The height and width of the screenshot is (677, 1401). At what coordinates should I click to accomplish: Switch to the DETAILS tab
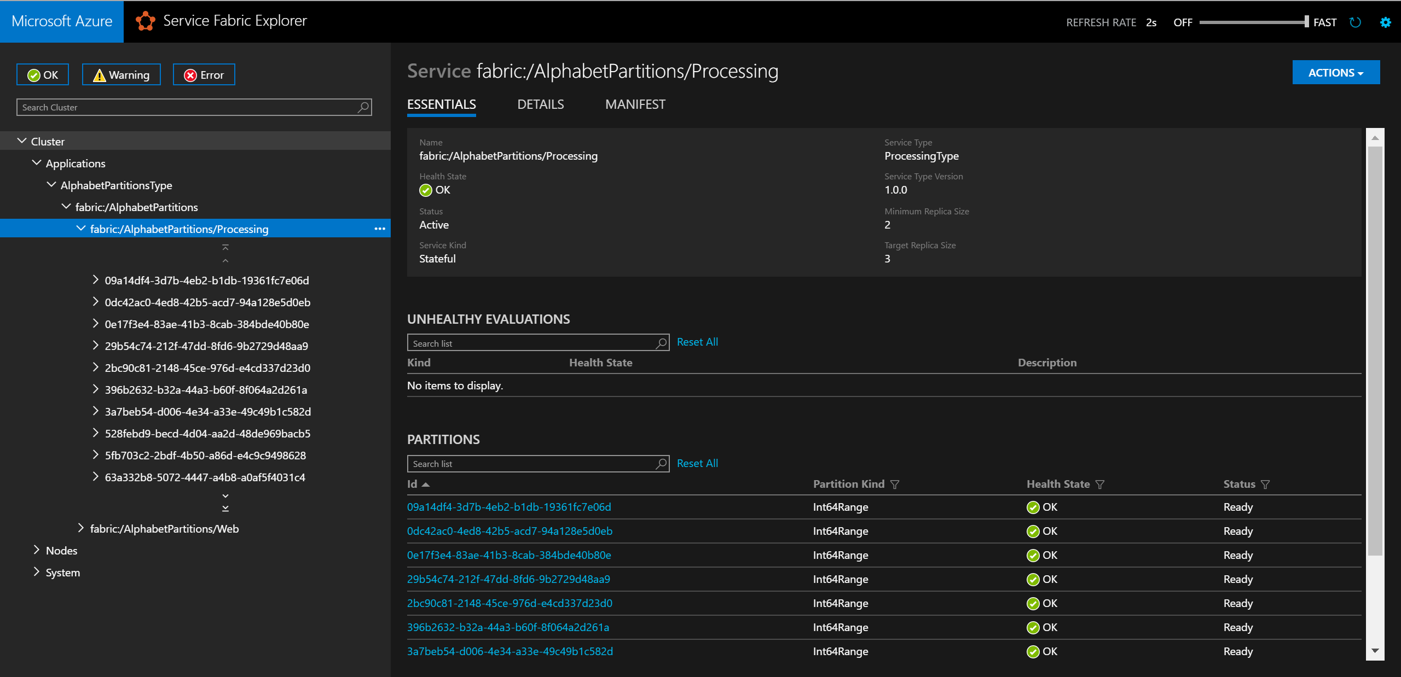(541, 104)
